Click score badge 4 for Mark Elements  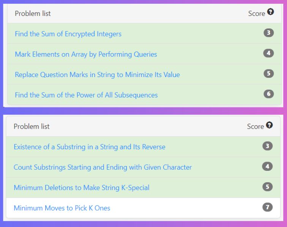pos(268,53)
